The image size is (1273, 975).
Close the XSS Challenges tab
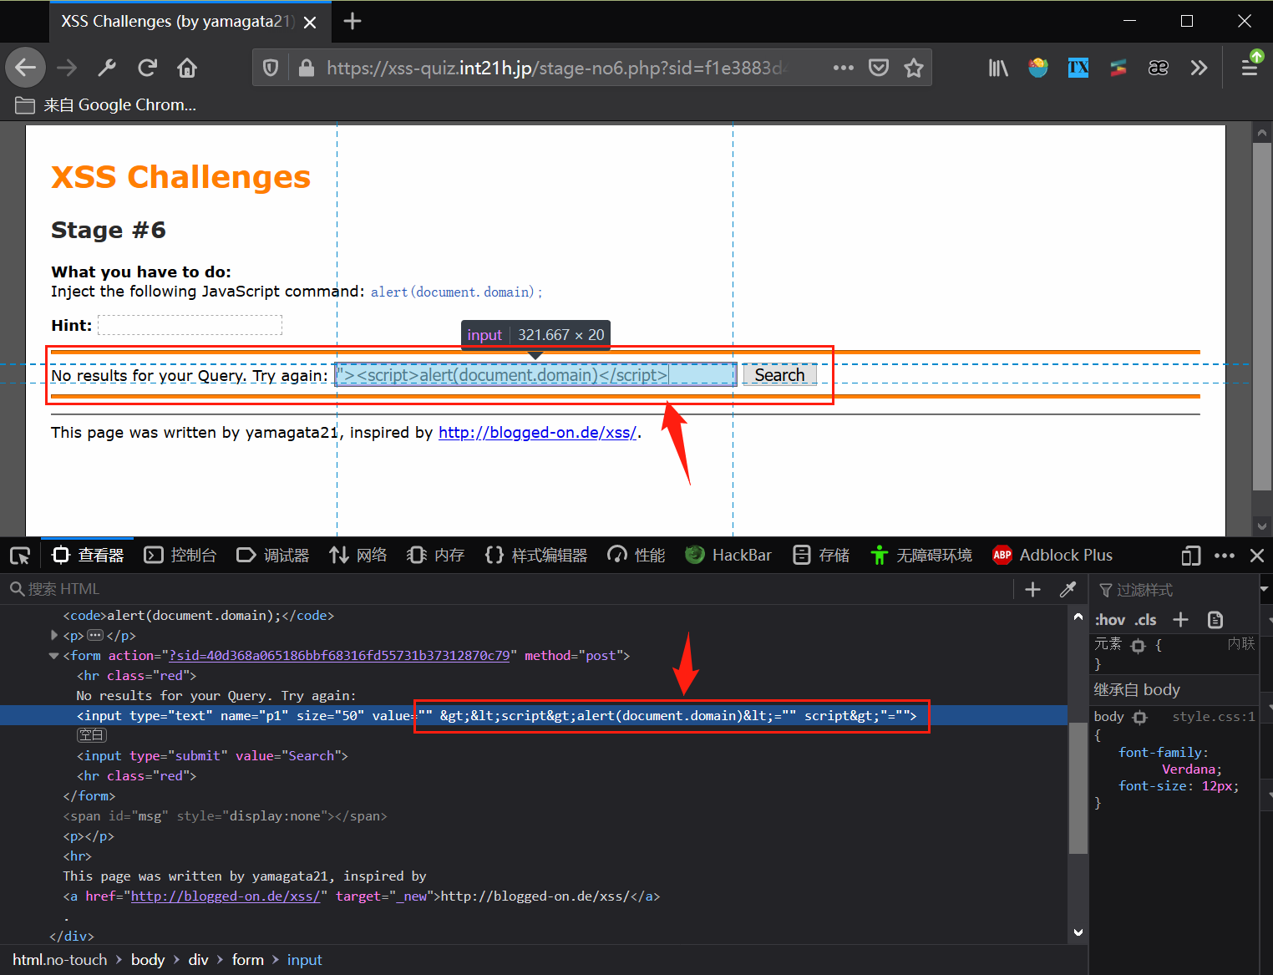pyautogui.click(x=310, y=22)
